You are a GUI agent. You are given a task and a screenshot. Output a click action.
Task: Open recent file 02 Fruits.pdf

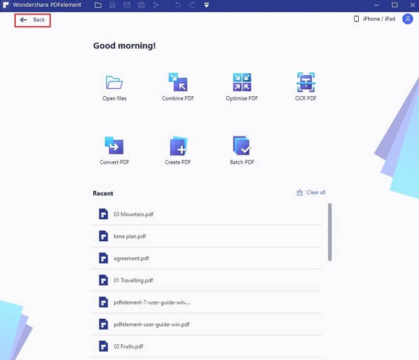coord(206,346)
